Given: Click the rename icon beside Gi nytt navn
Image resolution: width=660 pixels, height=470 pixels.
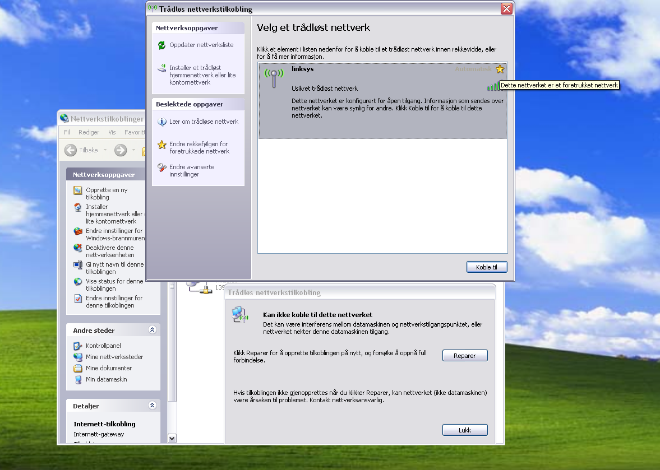Looking at the screenshot, I should (78, 265).
